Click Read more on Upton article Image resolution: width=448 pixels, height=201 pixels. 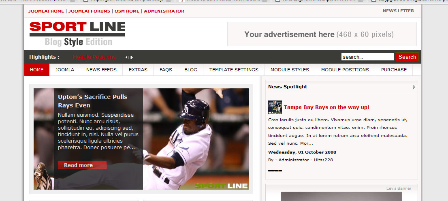[82, 165]
